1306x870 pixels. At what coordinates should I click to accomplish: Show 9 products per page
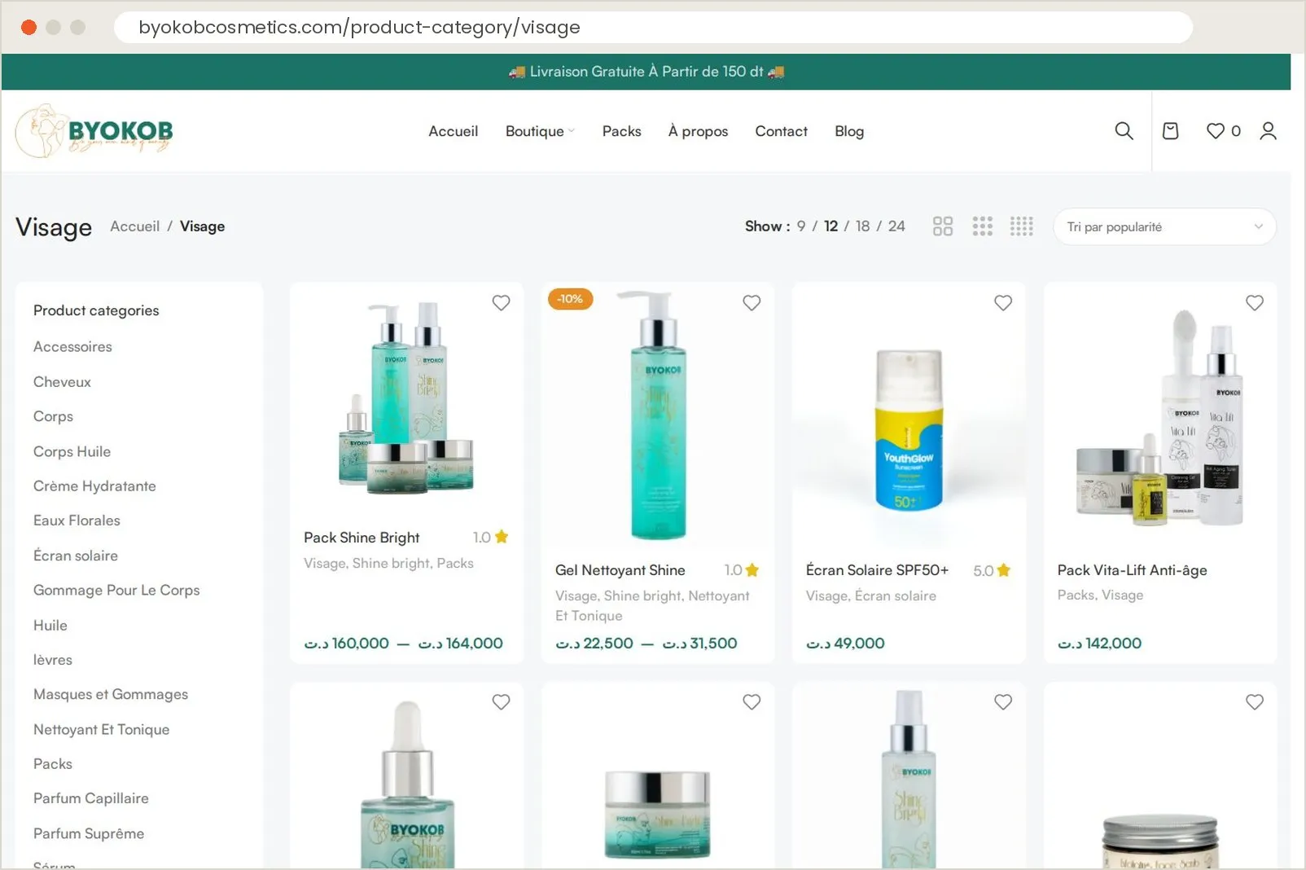(x=801, y=226)
